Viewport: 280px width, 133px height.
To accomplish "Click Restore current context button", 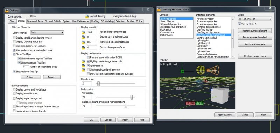I will 255,38.
